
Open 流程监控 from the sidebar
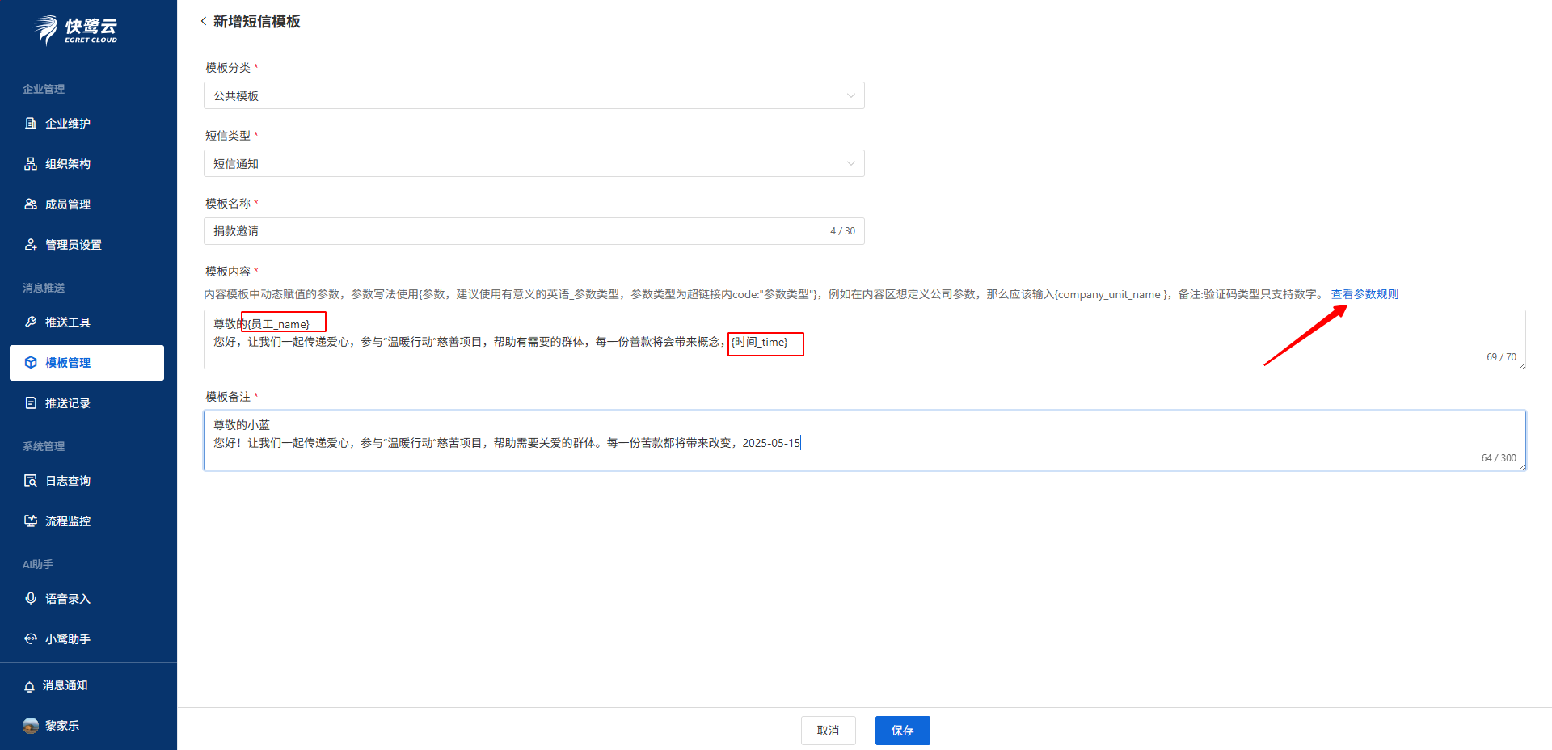67,521
